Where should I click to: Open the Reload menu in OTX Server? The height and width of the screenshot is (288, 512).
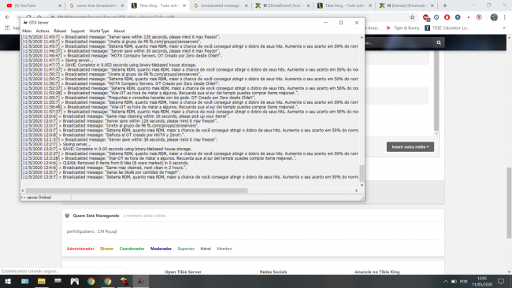pyautogui.click(x=60, y=31)
